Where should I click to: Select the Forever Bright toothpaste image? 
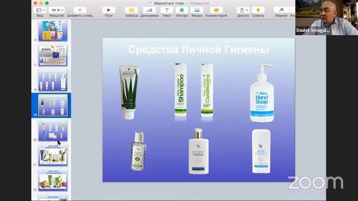tap(129, 92)
